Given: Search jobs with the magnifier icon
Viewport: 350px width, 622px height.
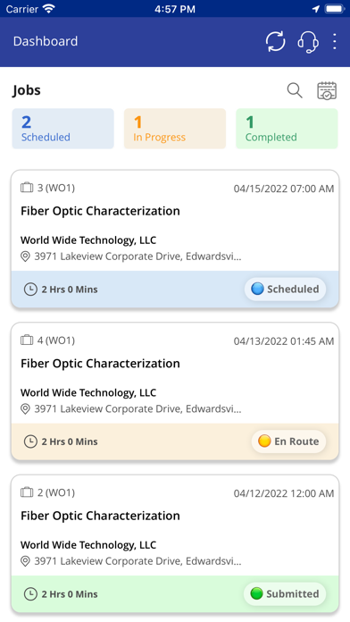Looking at the screenshot, I should pos(295,90).
